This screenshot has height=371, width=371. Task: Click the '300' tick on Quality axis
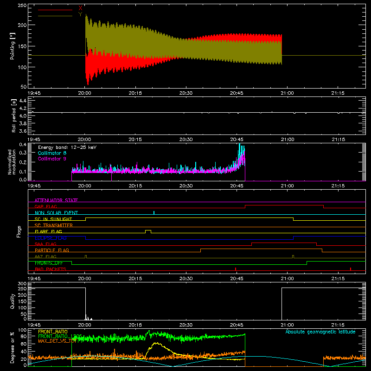pyautogui.click(x=22, y=284)
